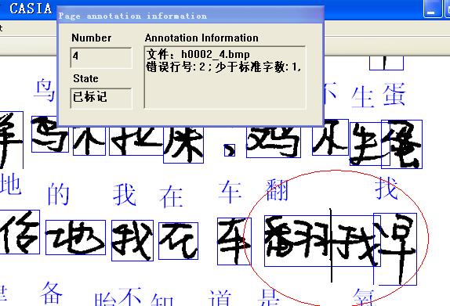450x306 pixels.
Task: Select the handwritten 鸡 bounding box
Action: 273,142
